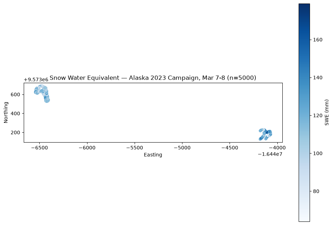Click the Northing axis label
The image size is (333, 225).
[x=6, y=112]
